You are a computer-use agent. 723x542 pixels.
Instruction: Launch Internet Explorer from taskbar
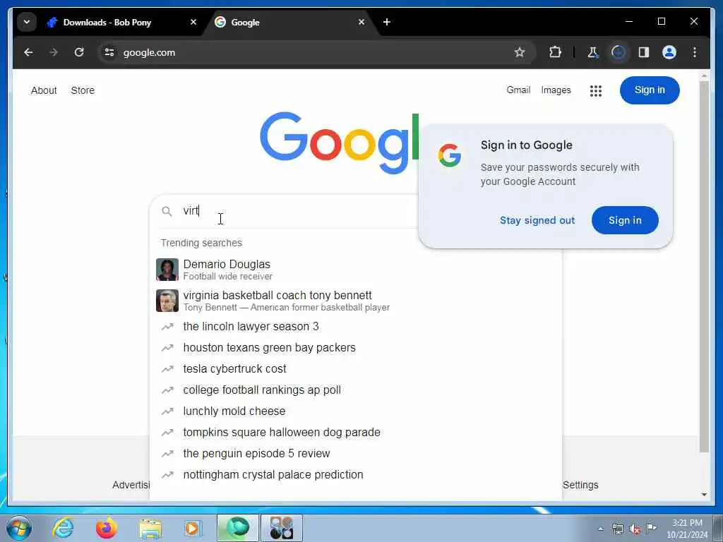(63, 528)
